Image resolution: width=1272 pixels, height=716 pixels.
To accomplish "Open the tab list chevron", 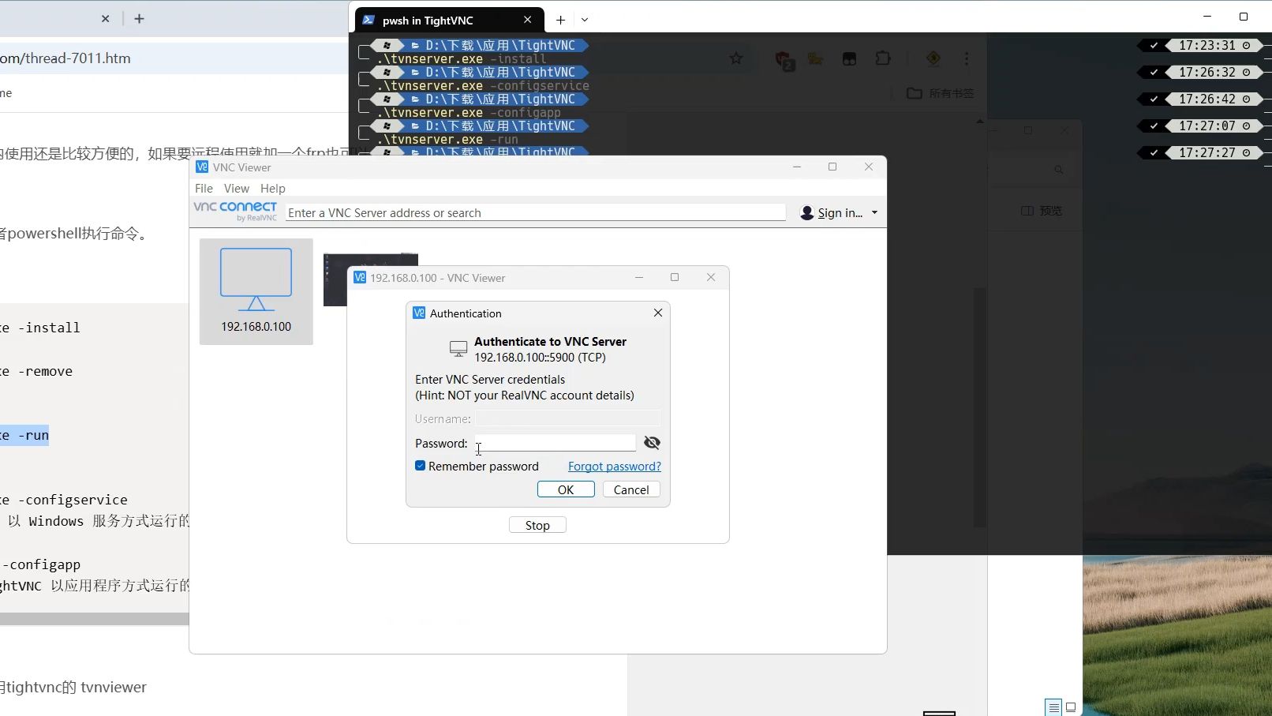I will tap(585, 20).
